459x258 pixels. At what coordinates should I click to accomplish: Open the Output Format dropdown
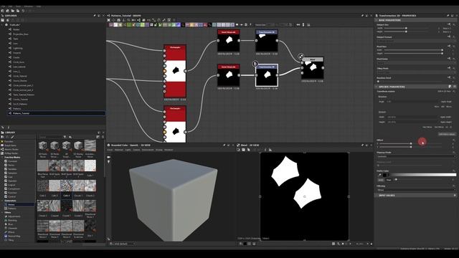pos(416,41)
